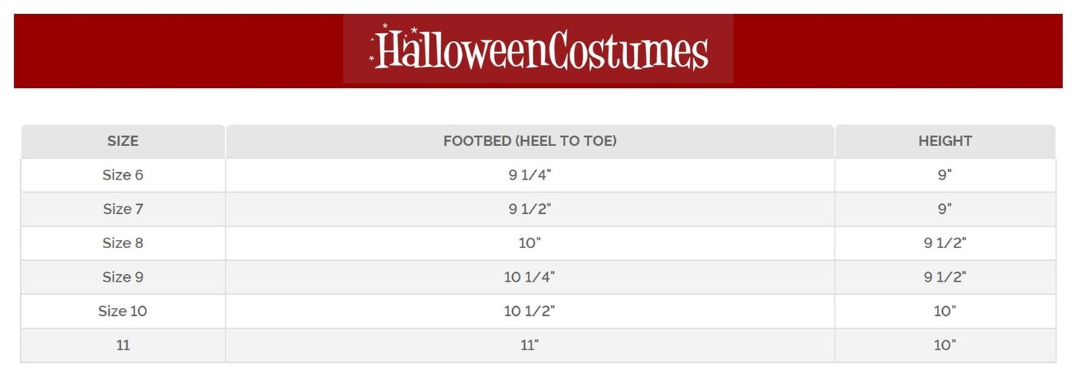Screen dimensions: 1075x383
Task: Click the 10" footbed for Size 8
Action: pos(529,243)
